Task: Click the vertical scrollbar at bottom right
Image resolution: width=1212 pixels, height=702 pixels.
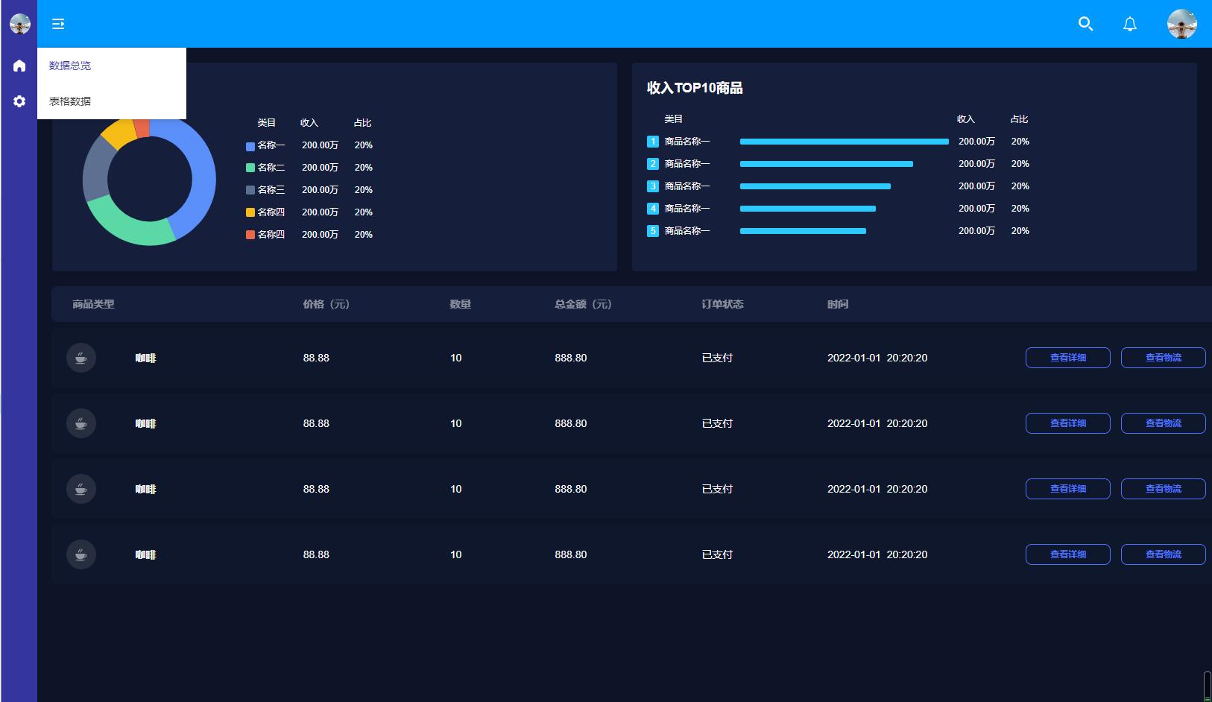Action: tap(1207, 686)
